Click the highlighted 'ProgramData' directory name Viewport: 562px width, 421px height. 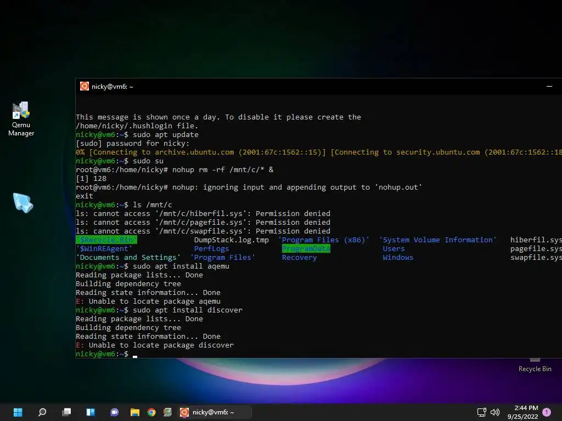[x=306, y=248]
